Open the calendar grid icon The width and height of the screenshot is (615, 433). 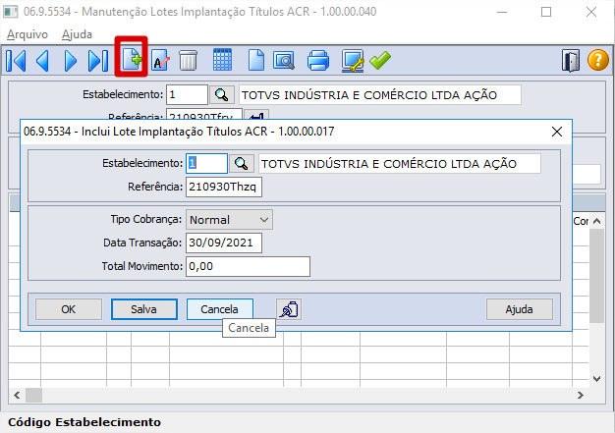(x=222, y=60)
